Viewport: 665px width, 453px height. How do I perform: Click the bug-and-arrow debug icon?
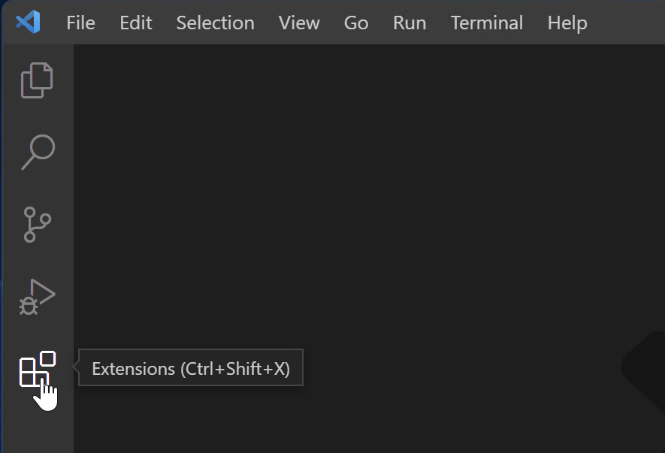tap(36, 296)
